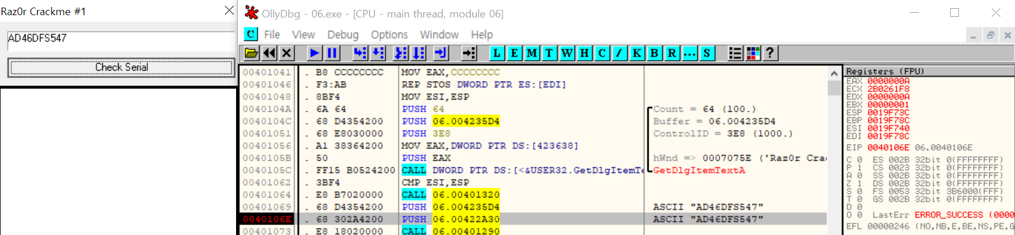Viewport: 1015px width, 235px height.
Task: Show CPU window with C button
Action: (602, 54)
